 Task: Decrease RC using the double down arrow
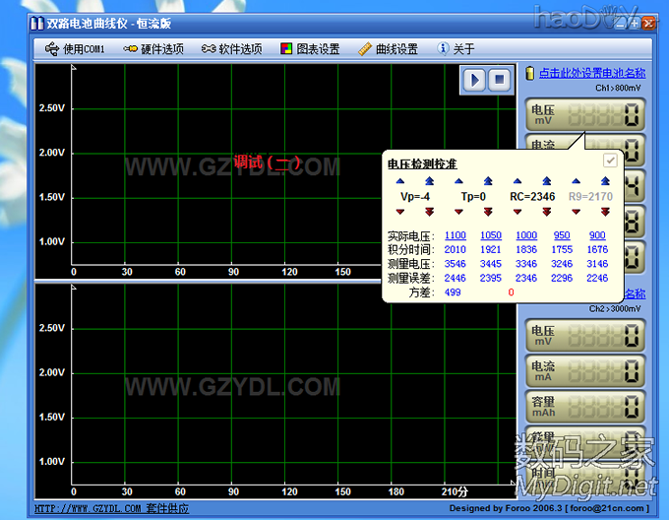tap(546, 212)
